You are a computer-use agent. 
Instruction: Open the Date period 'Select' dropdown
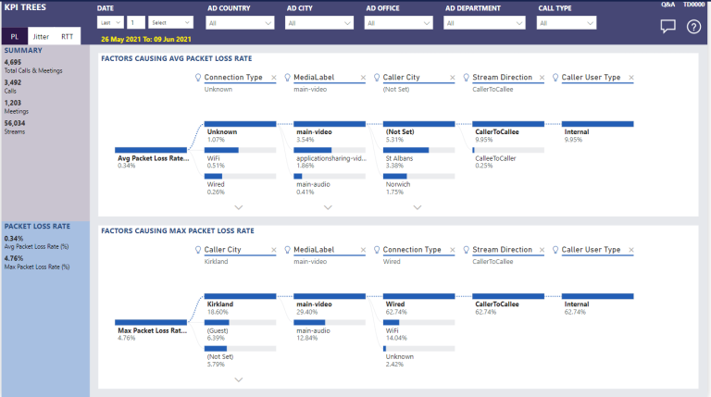click(170, 22)
